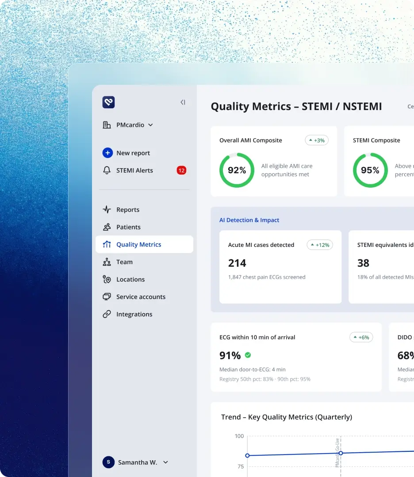Click the Samantha W. user name
This screenshot has width=414, height=477.
138,462
